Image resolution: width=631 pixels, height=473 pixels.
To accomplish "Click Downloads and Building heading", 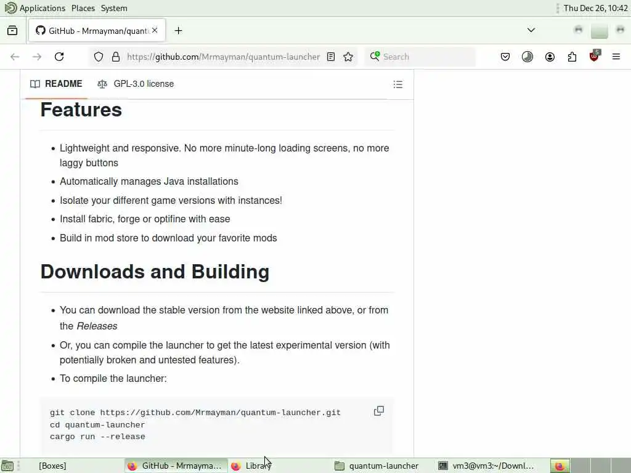I will (155, 272).
